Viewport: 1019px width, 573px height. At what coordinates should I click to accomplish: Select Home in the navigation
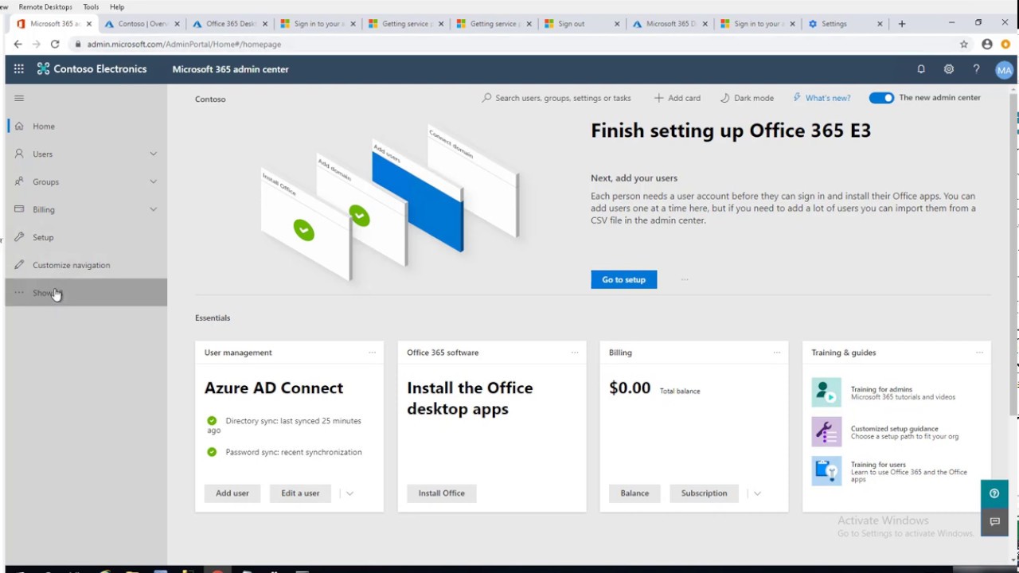(86, 126)
